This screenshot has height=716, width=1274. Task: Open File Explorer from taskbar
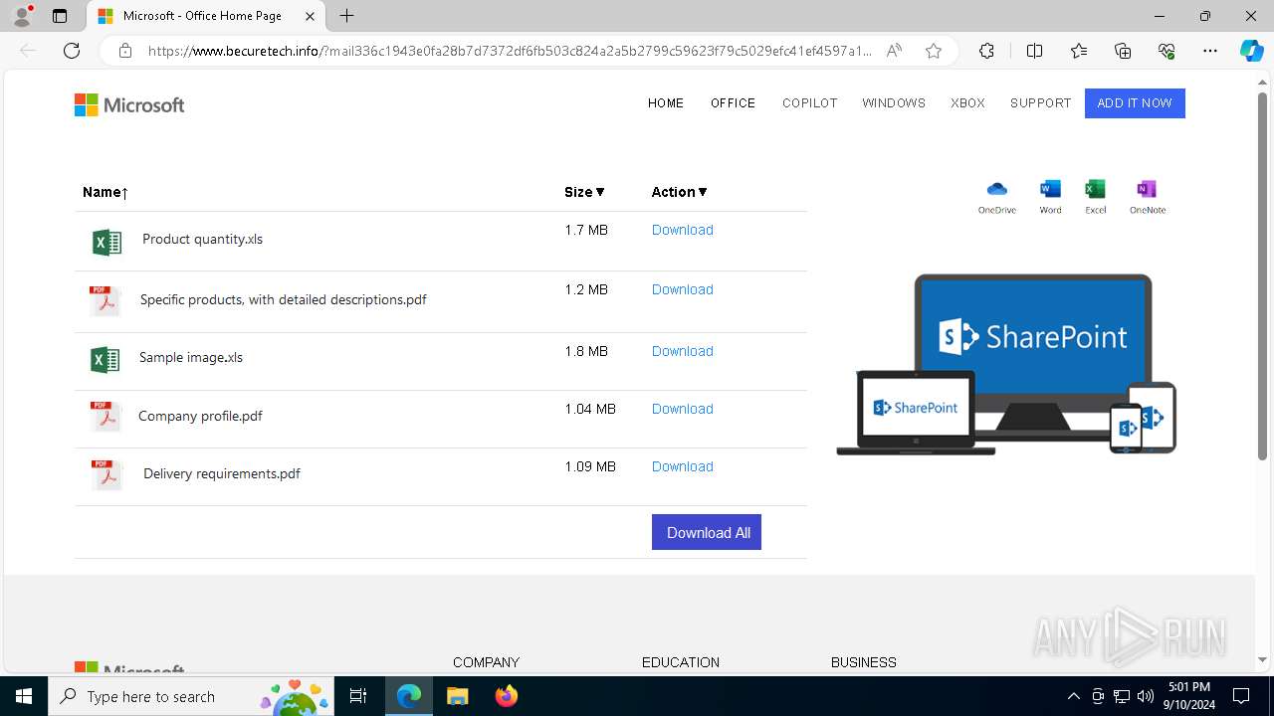pyautogui.click(x=457, y=696)
